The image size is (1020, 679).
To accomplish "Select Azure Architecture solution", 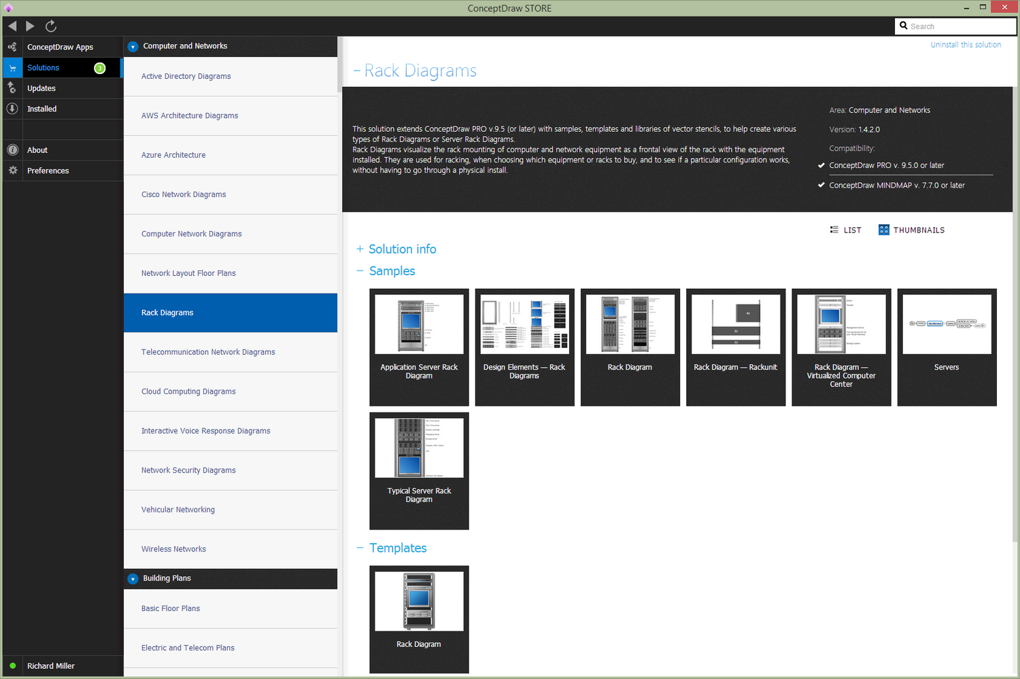I will point(231,156).
